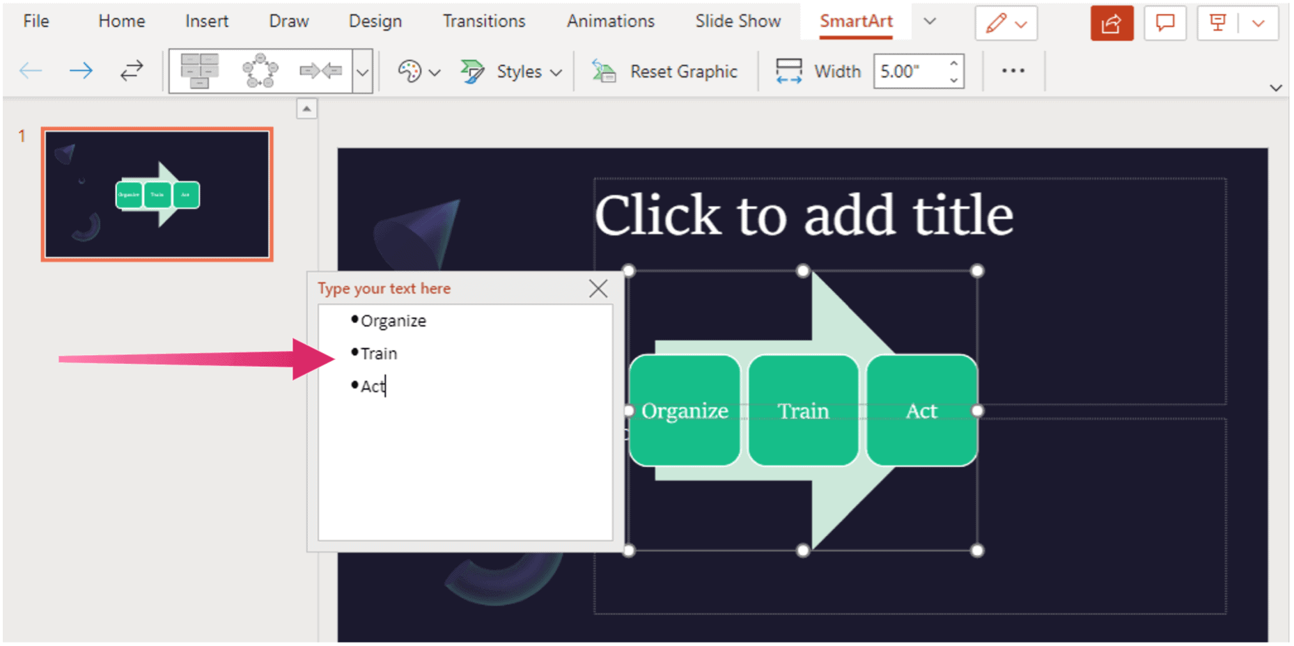
Task: Open the Comments icon
Action: pos(1164,24)
